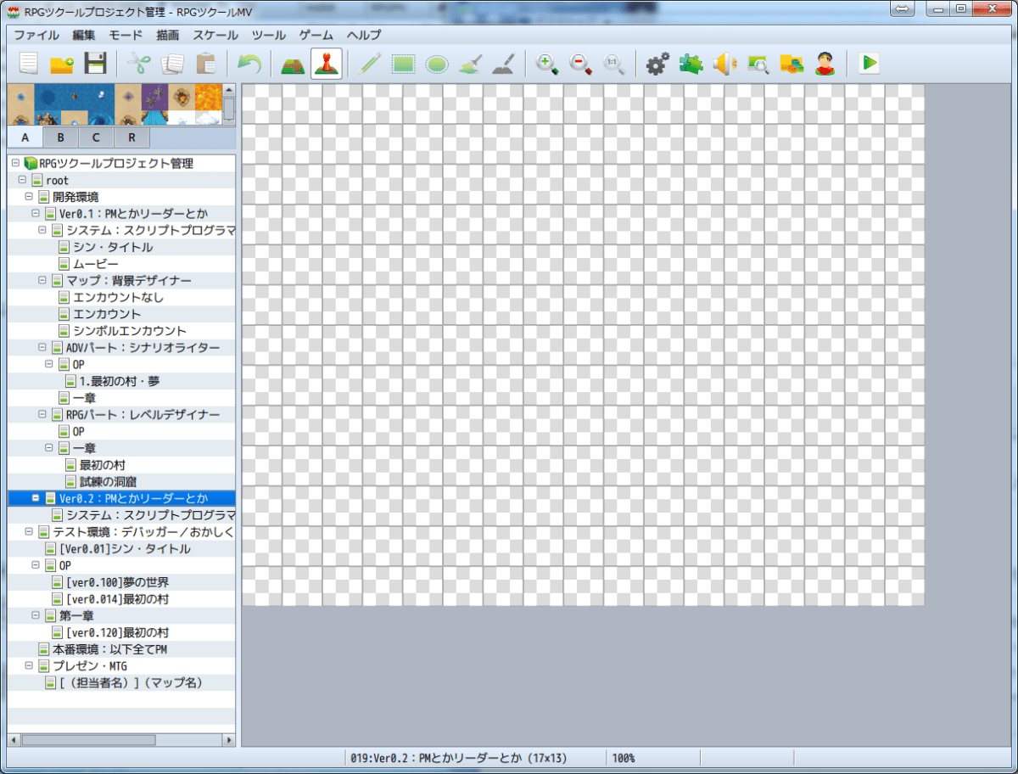This screenshot has height=774, width=1018.
Task: Select the Rectangle drawing tool
Action: [403, 64]
